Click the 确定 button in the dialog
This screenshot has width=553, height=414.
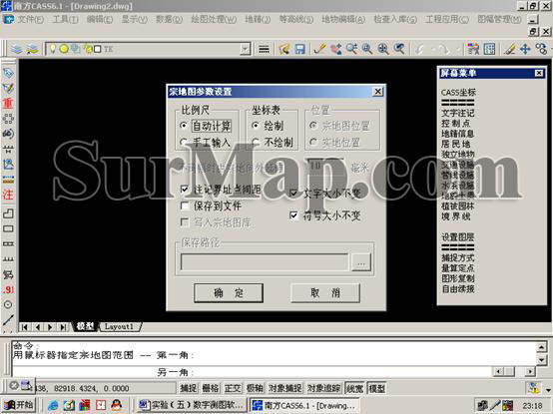[229, 293]
